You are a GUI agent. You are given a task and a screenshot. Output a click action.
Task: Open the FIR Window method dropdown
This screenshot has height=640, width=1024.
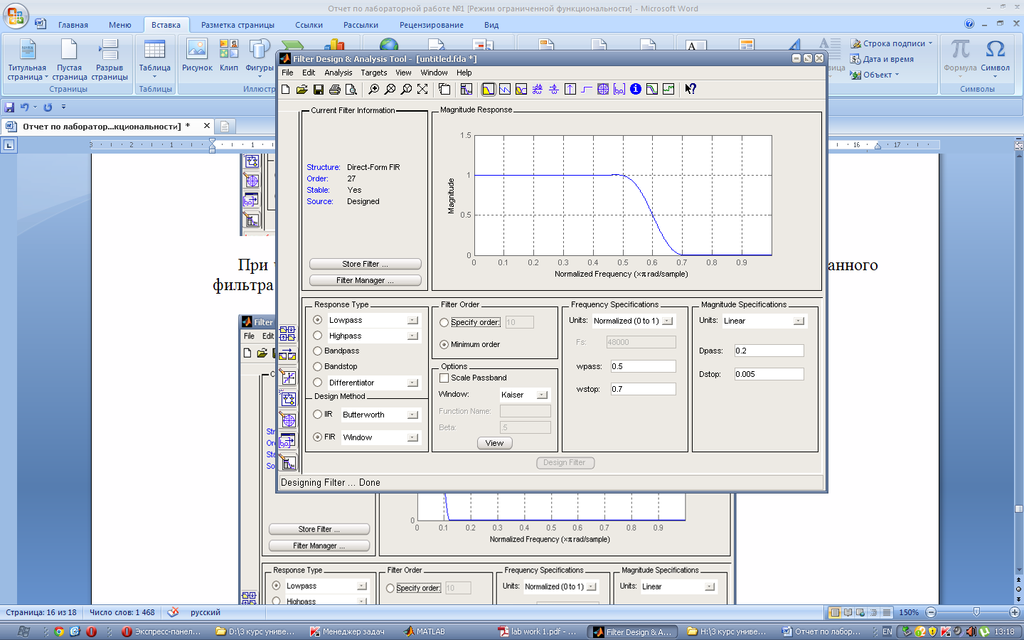tap(412, 437)
